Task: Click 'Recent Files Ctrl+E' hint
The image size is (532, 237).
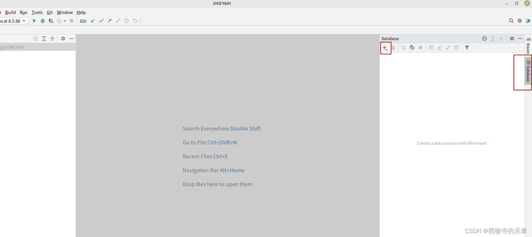Action: 205,156
